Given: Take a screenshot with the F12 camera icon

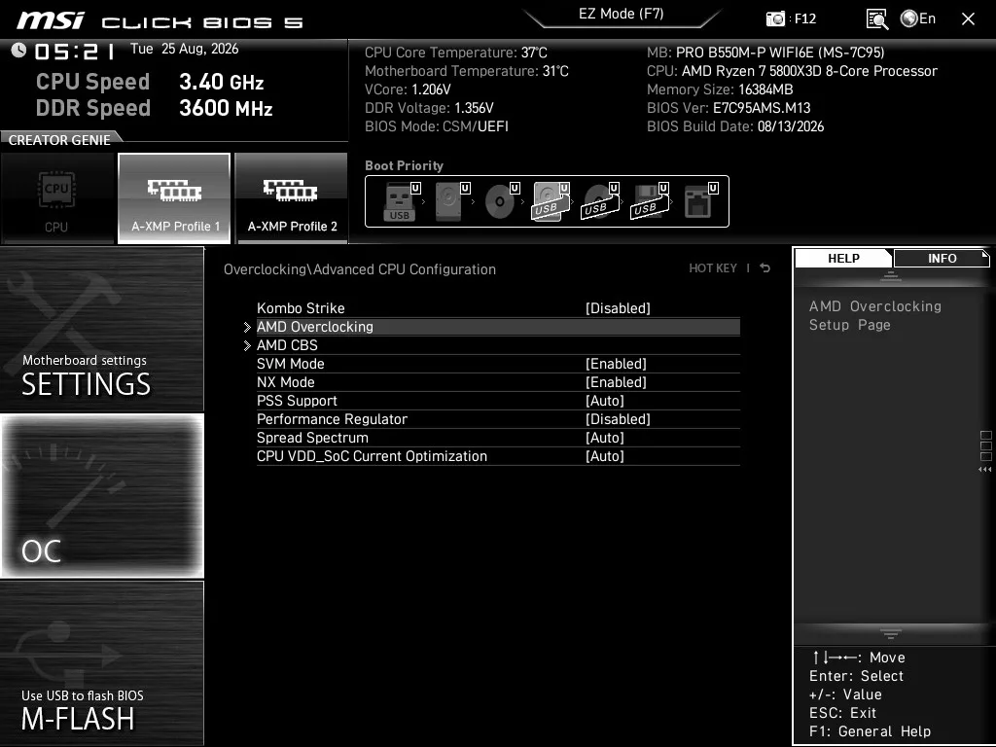Looking at the screenshot, I should pos(775,18).
